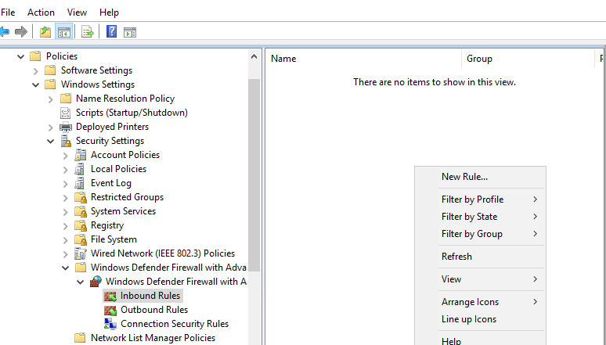Image resolution: width=606 pixels, height=345 pixels.
Task: Click the Up one level folder icon
Action: coord(45,31)
